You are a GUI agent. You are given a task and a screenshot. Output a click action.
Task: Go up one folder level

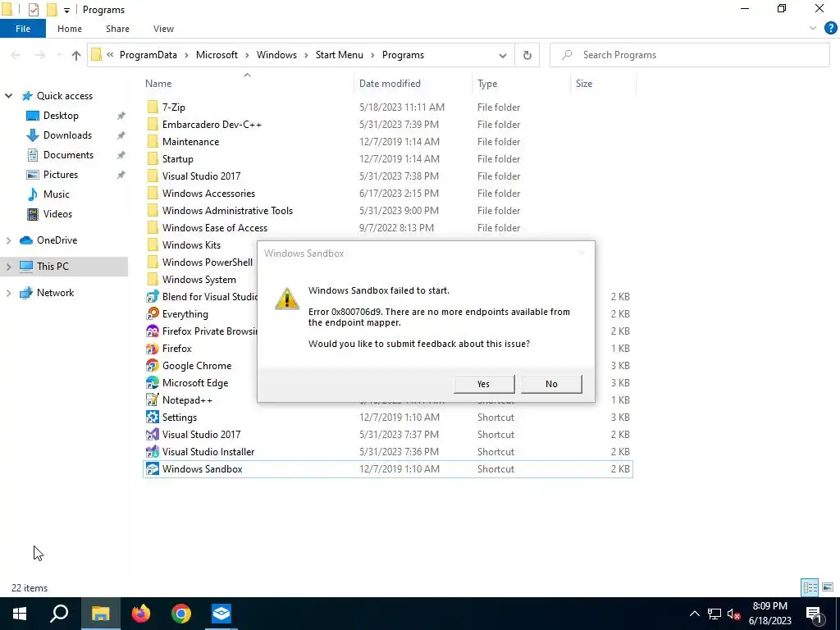point(76,55)
